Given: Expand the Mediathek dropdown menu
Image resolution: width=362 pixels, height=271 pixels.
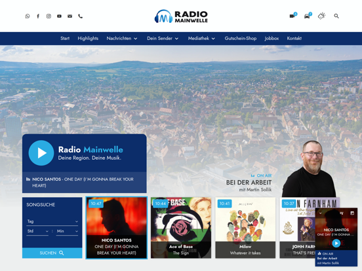Looking at the screenshot, I should (x=201, y=39).
